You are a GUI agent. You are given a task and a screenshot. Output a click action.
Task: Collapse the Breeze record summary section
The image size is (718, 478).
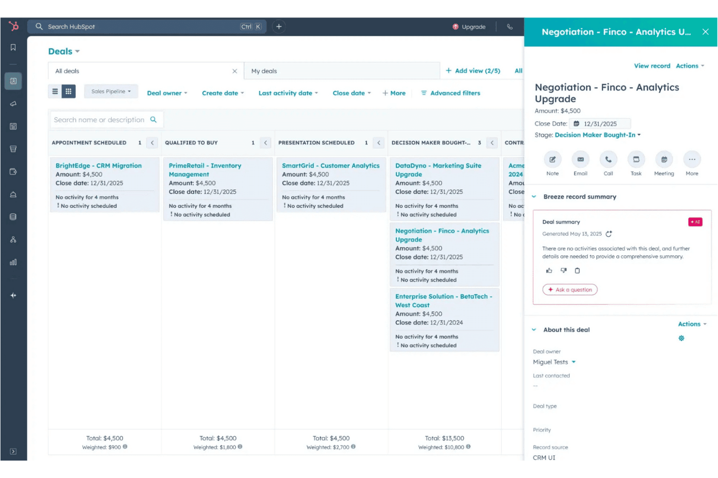coord(534,197)
